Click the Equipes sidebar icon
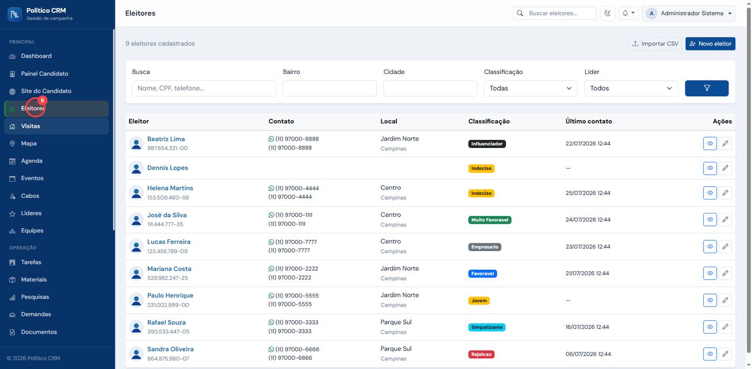This screenshot has height=369, width=752. (12, 231)
